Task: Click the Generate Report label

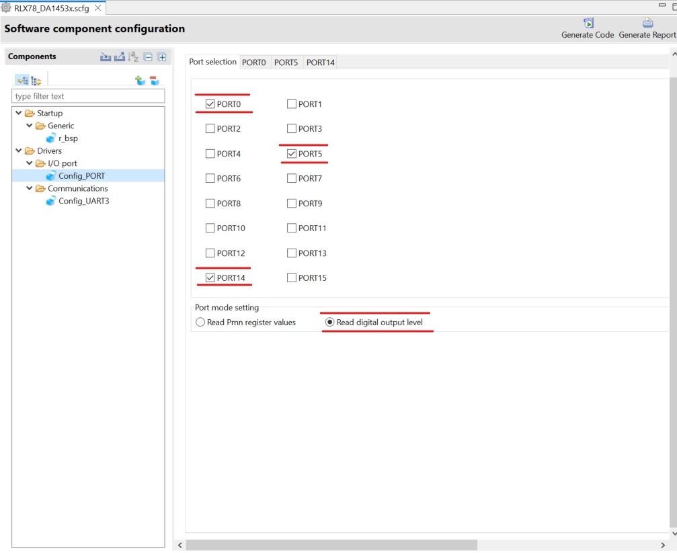Action: tap(647, 35)
